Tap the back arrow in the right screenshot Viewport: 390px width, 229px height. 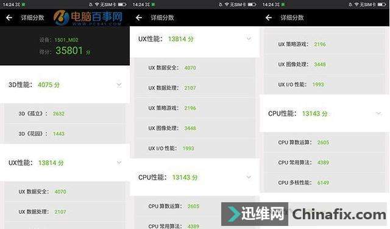coord(269,18)
